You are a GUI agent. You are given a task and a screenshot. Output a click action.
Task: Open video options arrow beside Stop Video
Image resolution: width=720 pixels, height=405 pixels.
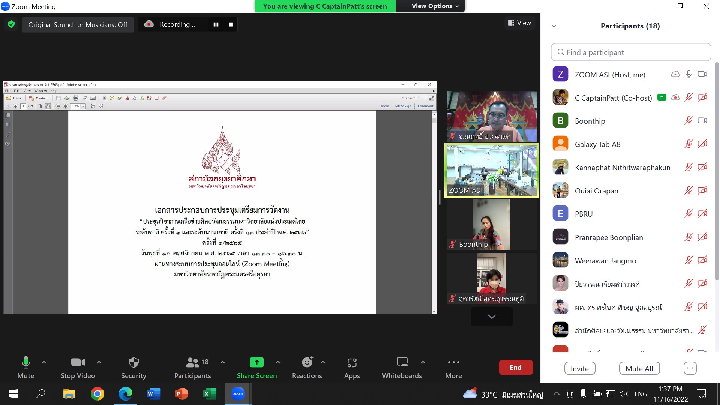(99, 362)
